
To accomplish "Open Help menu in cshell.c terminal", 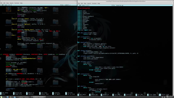I will tap(21, 3).
